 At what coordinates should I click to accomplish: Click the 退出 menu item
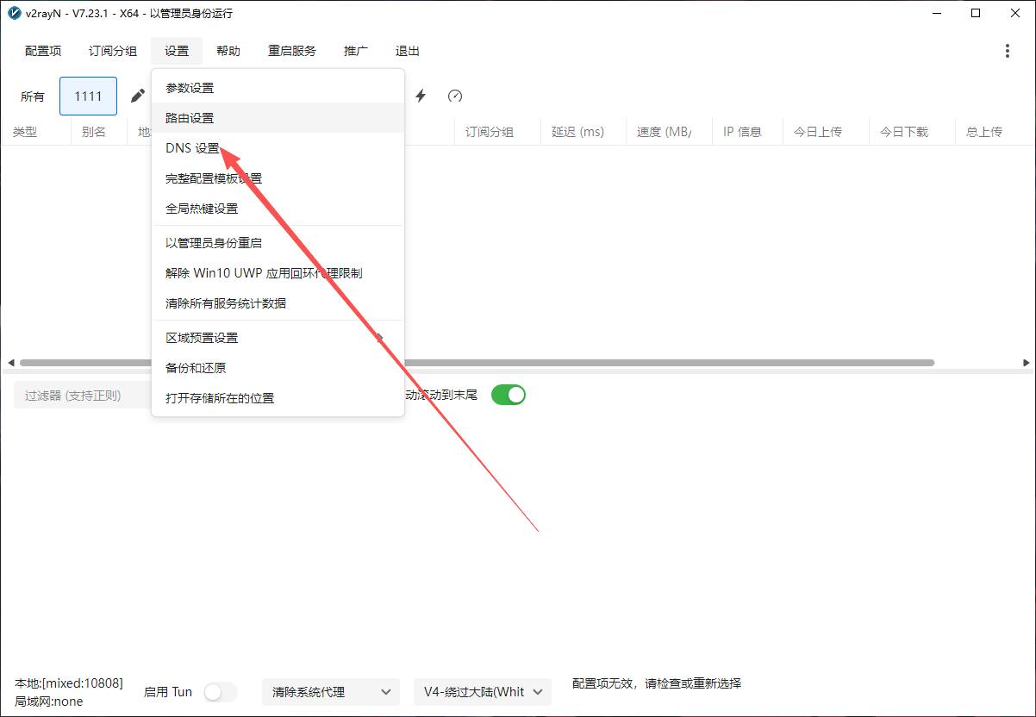pyautogui.click(x=408, y=51)
